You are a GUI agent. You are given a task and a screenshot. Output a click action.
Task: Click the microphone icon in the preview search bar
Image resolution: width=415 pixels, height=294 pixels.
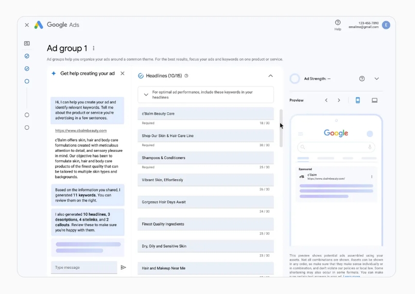coord(370,147)
